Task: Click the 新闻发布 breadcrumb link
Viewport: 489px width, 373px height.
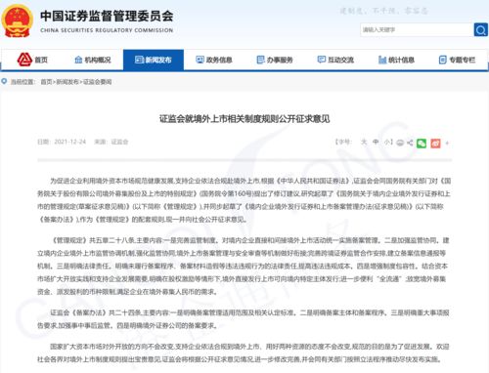Action: (x=67, y=82)
